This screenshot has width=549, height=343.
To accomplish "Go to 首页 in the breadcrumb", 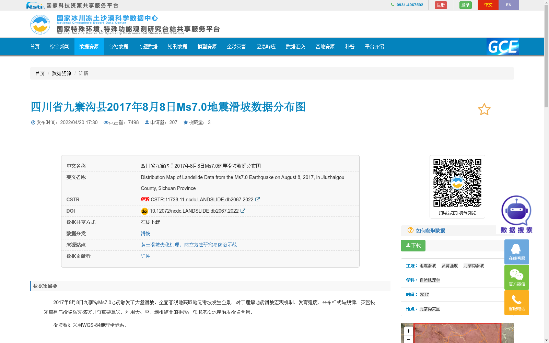I will (40, 73).
